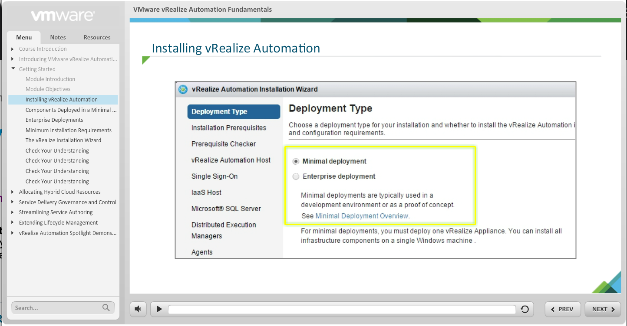Open the Installation Prerequisites wizard step
The height and width of the screenshot is (326, 627).
tap(229, 128)
